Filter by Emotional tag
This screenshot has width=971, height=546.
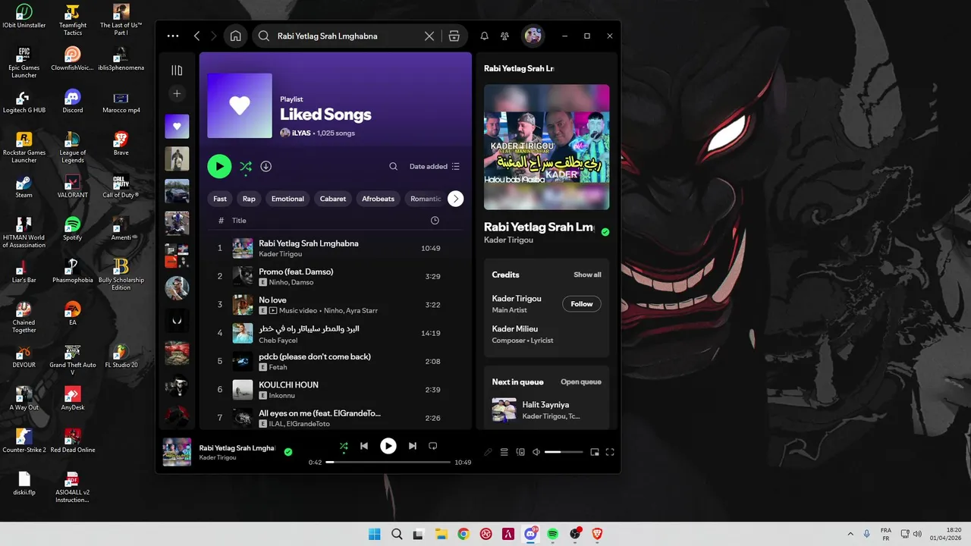coord(288,199)
